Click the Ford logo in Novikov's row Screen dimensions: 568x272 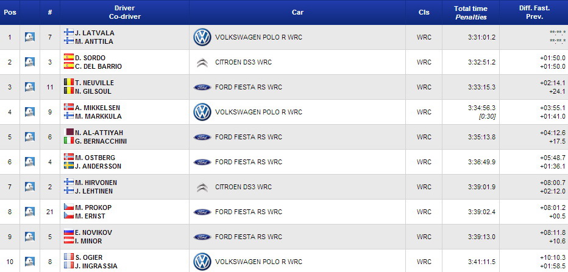coord(202,237)
